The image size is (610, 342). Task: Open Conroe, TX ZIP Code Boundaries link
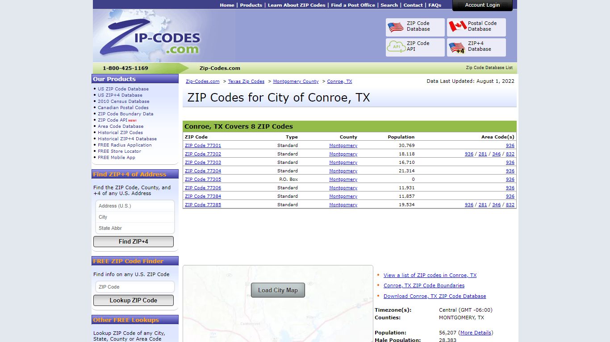[x=424, y=285]
